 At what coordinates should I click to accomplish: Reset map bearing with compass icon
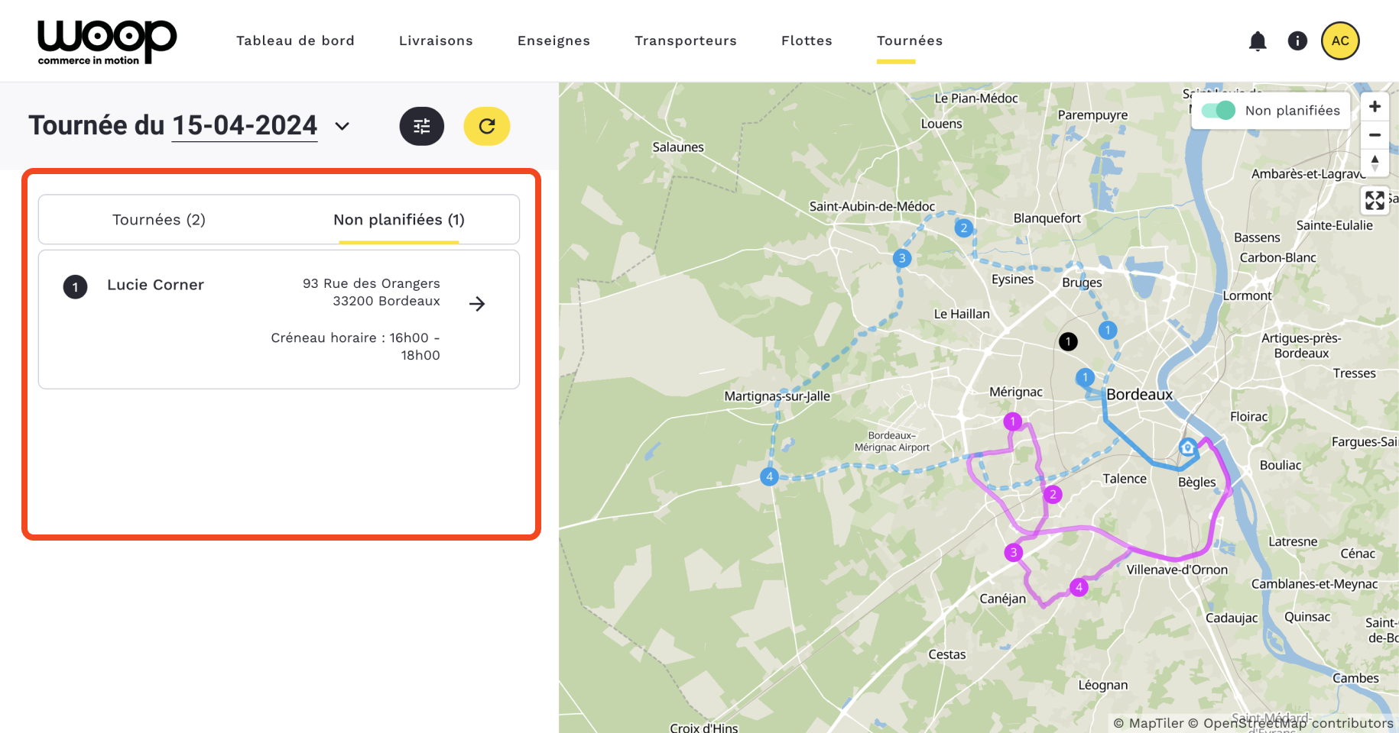coord(1375,163)
